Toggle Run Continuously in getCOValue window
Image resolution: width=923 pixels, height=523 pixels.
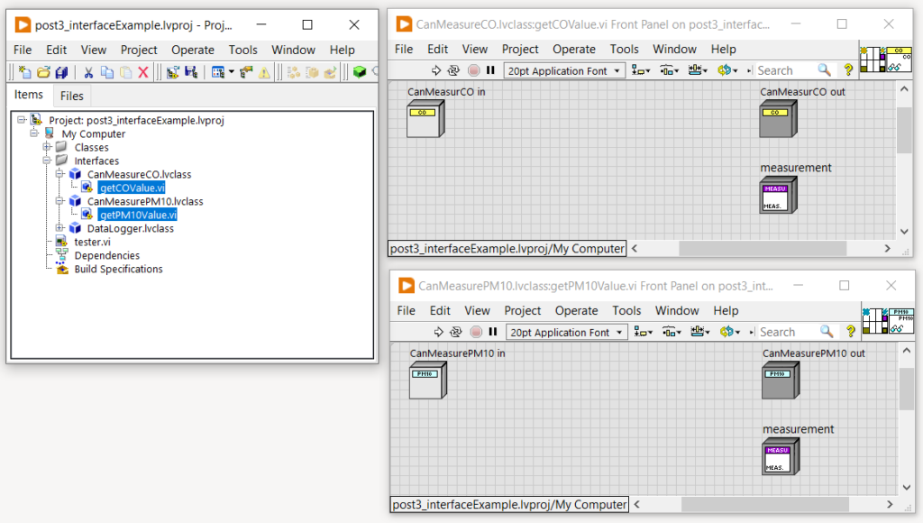tap(454, 70)
